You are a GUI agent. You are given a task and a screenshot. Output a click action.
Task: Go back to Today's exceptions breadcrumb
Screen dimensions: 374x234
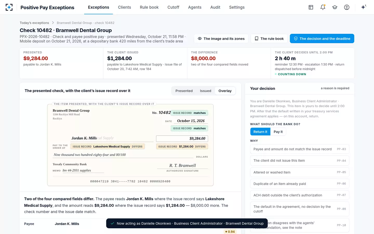click(34, 23)
